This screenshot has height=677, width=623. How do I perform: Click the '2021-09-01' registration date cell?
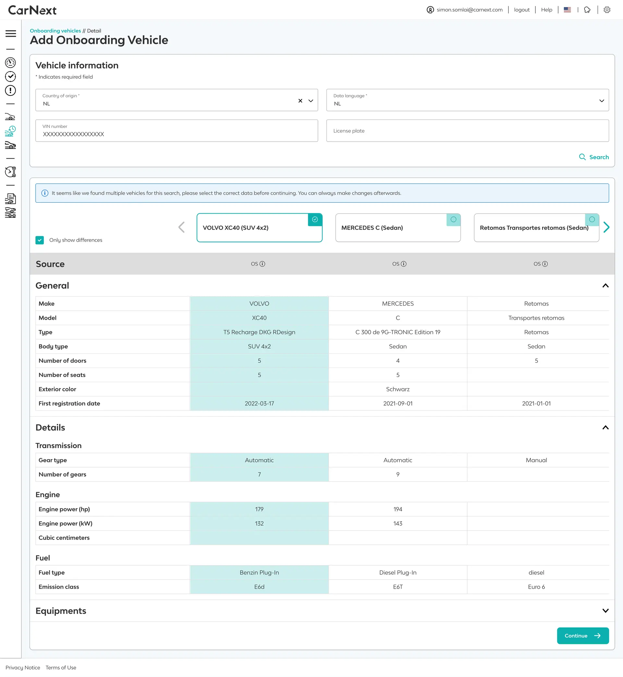click(x=398, y=403)
